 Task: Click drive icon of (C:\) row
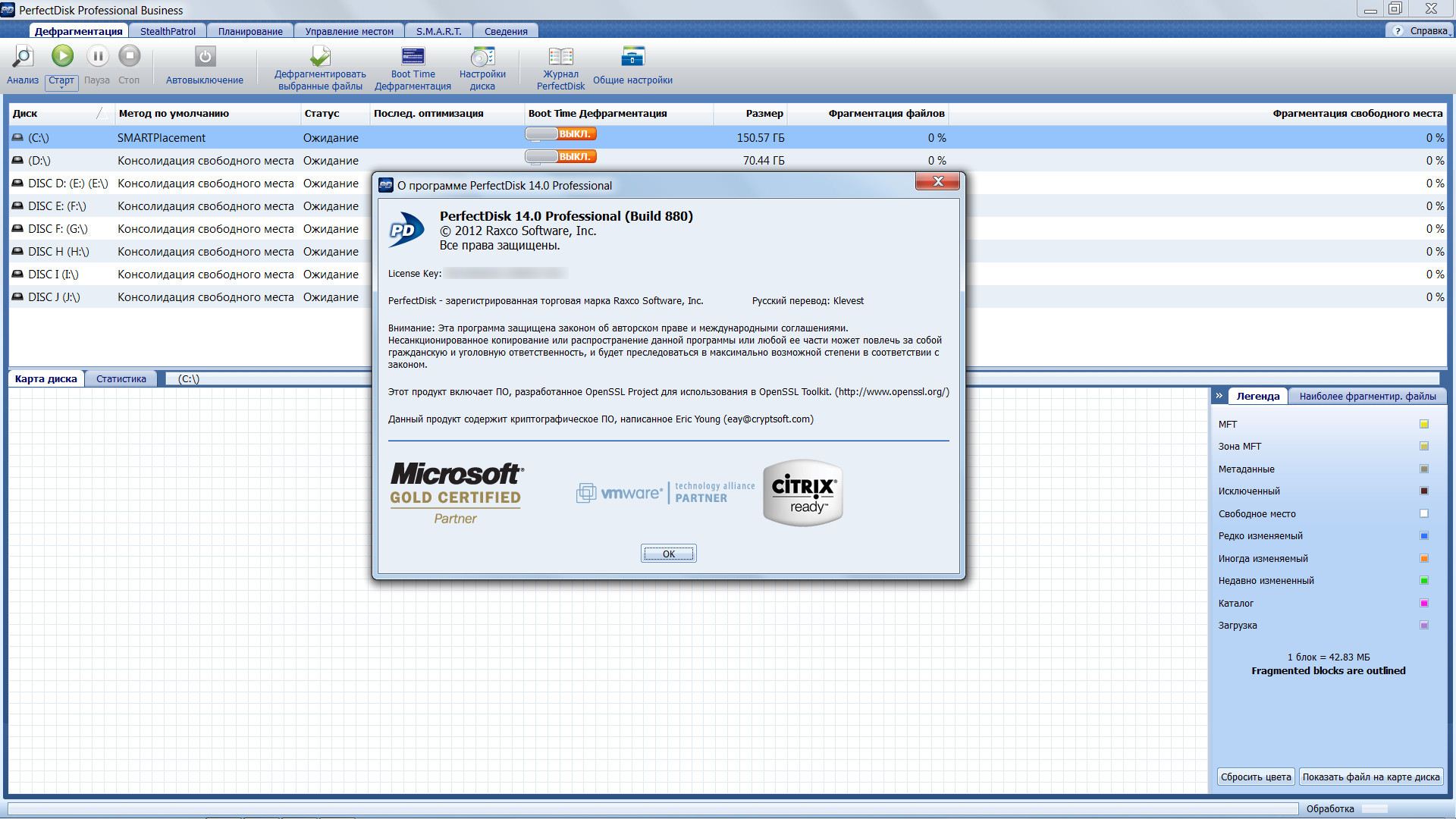[17, 138]
